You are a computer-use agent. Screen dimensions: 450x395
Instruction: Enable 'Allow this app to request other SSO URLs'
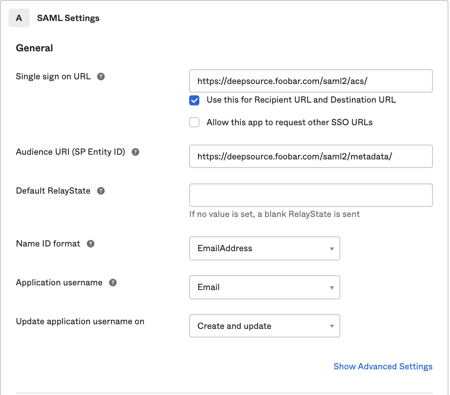click(x=194, y=122)
